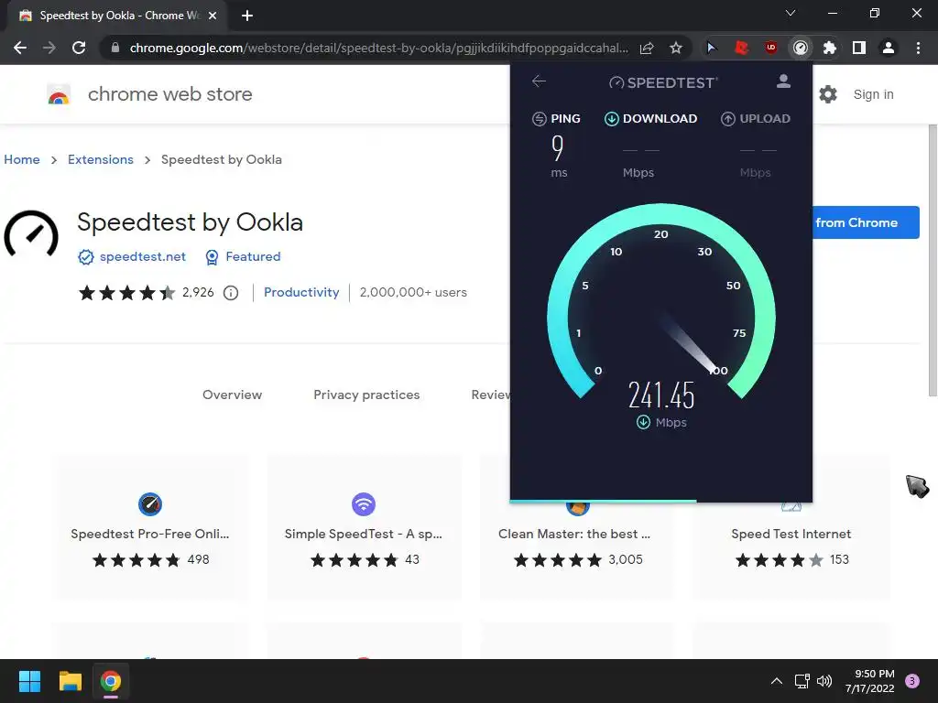Open the Windows Start menu
Screen dimensions: 938x703
point(29,681)
